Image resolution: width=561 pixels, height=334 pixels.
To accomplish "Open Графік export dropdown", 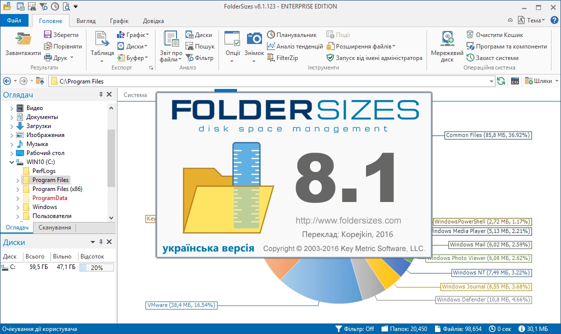I will 132,34.
